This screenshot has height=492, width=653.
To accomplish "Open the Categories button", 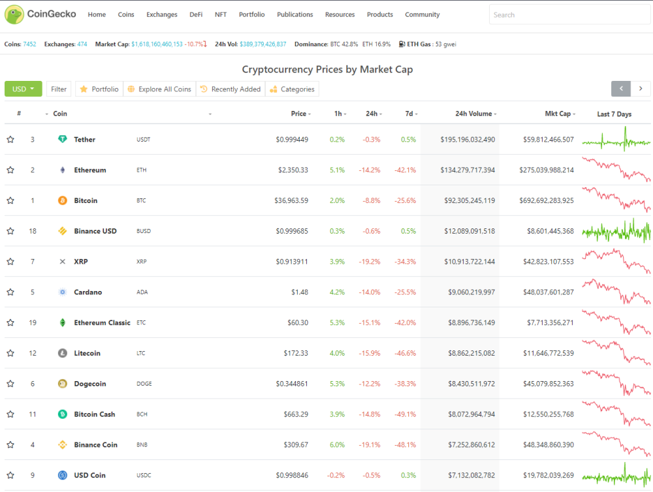I will coord(292,89).
